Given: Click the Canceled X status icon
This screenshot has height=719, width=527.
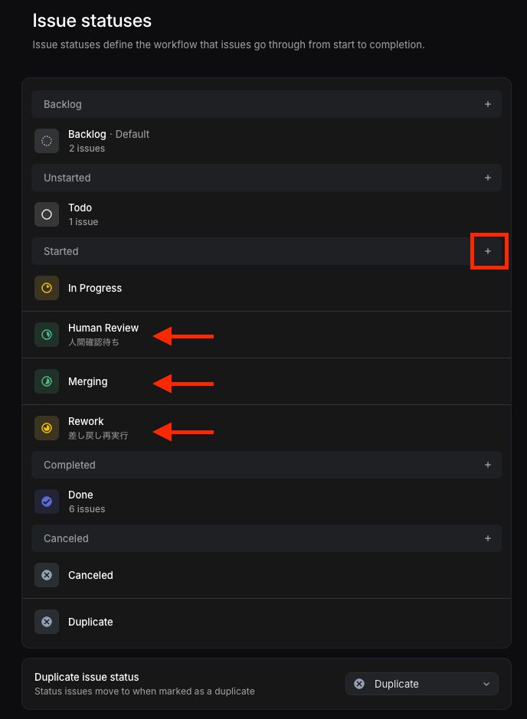Looking at the screenshot, I should coord(47,575).
